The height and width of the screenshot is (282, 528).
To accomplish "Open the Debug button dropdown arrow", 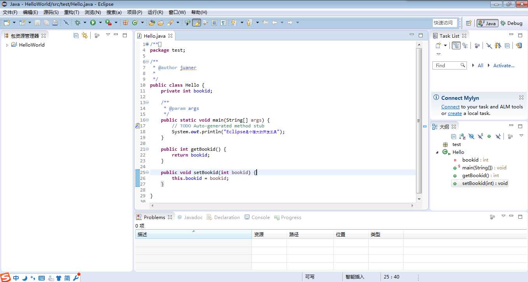I will [84, 23].
